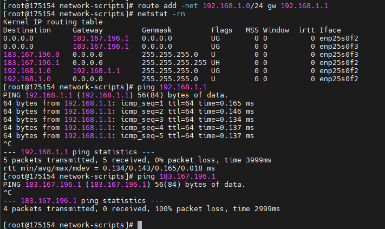Click 'icmp_seq=5' in ping output
The height and width of the screenshot is (229, 385).
[x=142, y=135]
